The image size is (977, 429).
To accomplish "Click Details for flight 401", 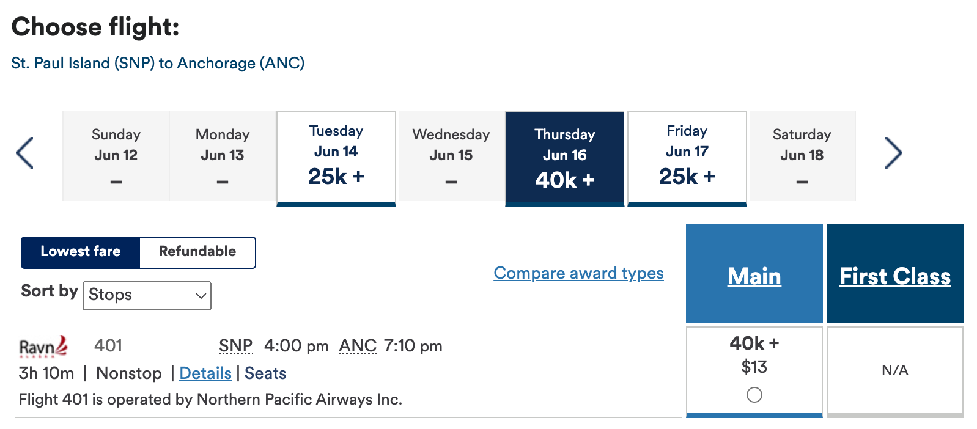I will point(205,373).
